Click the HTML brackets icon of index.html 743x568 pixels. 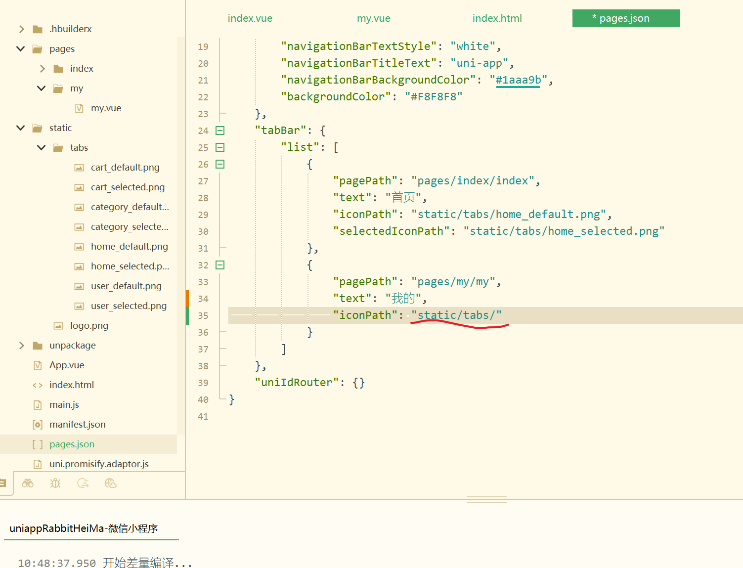[x=38, y=385]
